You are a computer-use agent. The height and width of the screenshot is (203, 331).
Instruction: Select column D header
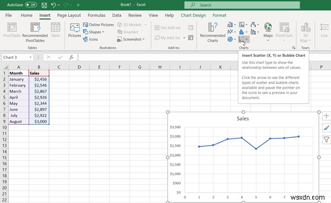(x=79, y=67)
